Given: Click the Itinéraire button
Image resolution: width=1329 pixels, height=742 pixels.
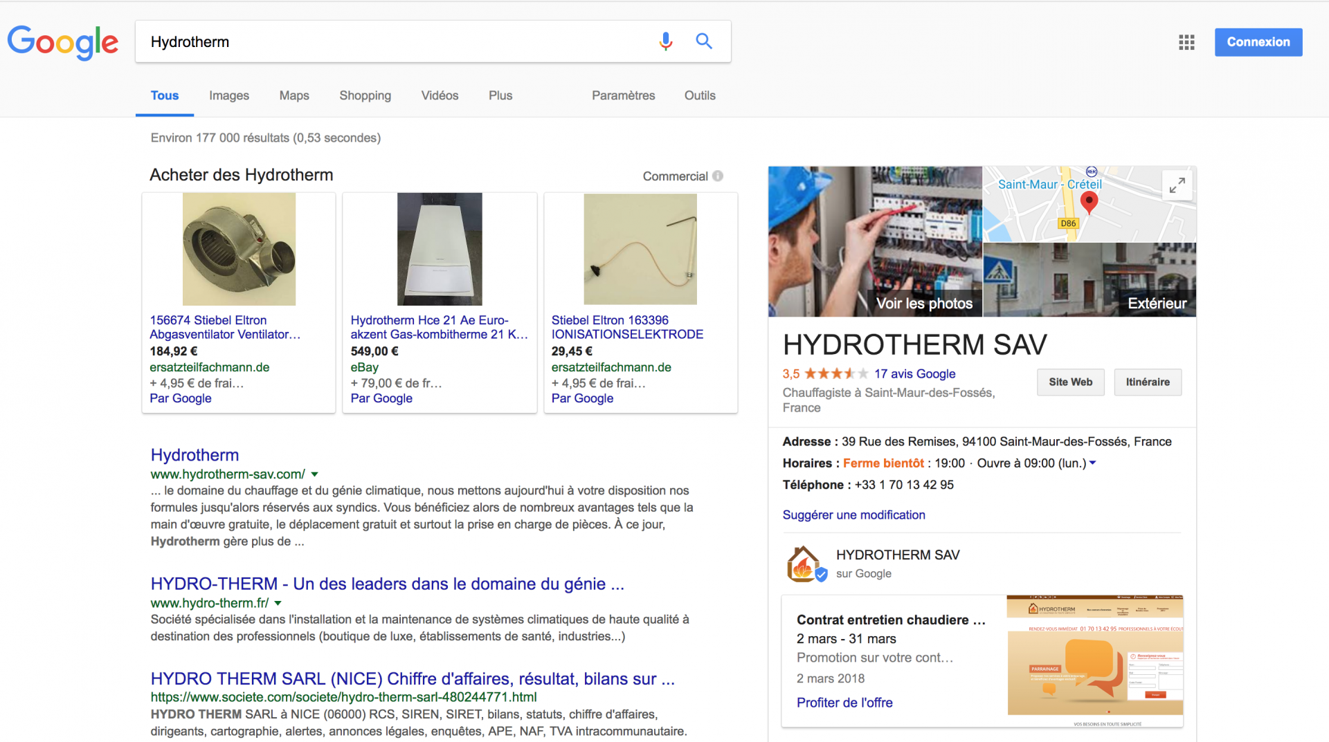Looking at the screenshot, I should pyautogui.click(x=1147, y=382).
